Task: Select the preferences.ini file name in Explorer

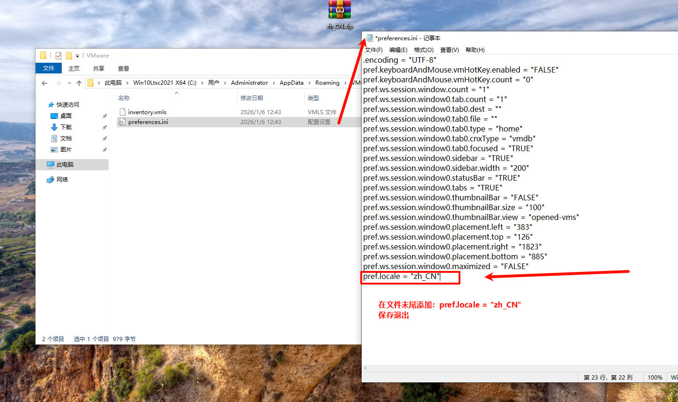Action: (x=148, y=122)
